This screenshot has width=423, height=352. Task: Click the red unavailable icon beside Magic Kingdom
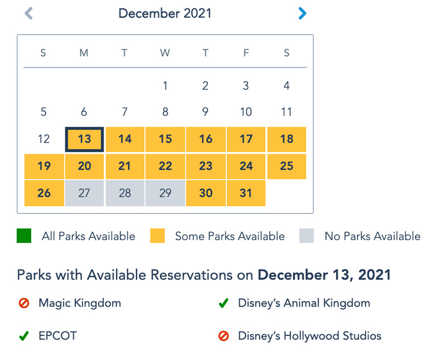24,303
